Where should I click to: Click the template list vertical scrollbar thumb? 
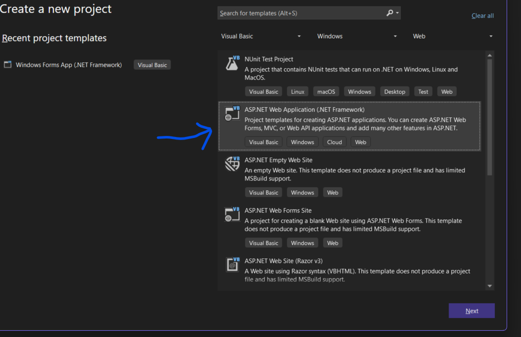(490, 117)
